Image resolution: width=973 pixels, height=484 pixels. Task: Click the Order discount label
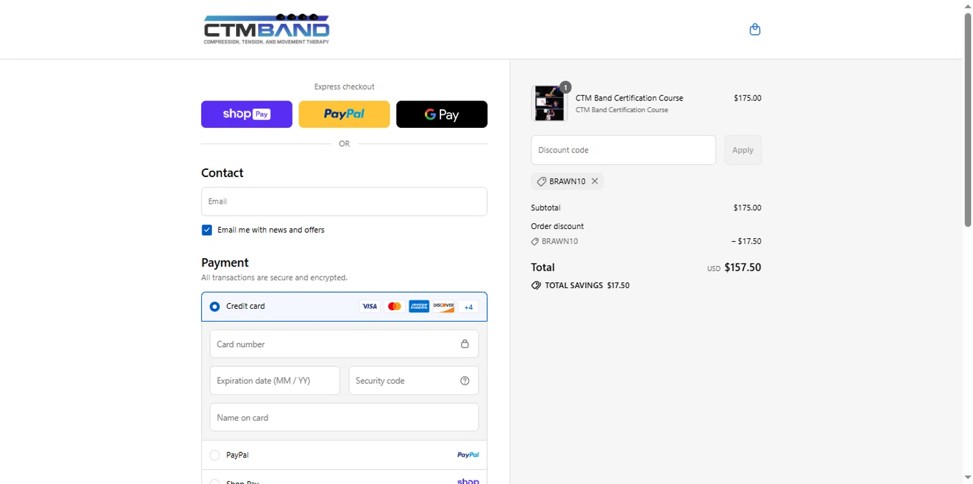[x=557, y=226]
